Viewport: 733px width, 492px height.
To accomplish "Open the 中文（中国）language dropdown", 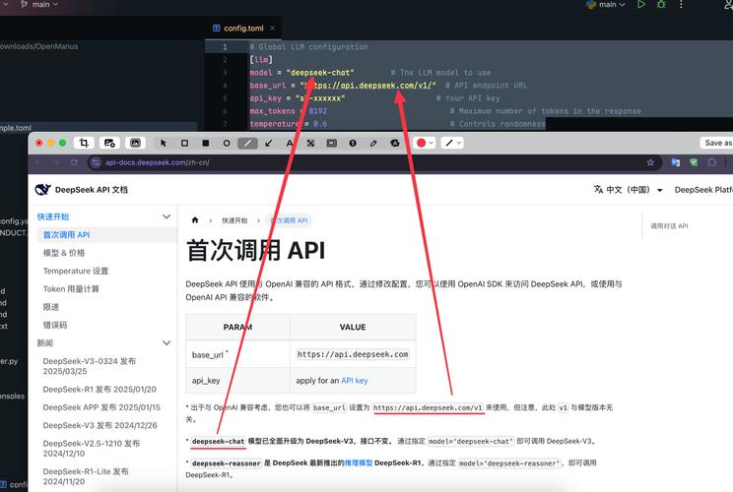I will (x=629, y=190).
